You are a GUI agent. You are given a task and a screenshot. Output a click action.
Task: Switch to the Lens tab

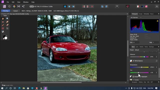click(x=137, y=47)
